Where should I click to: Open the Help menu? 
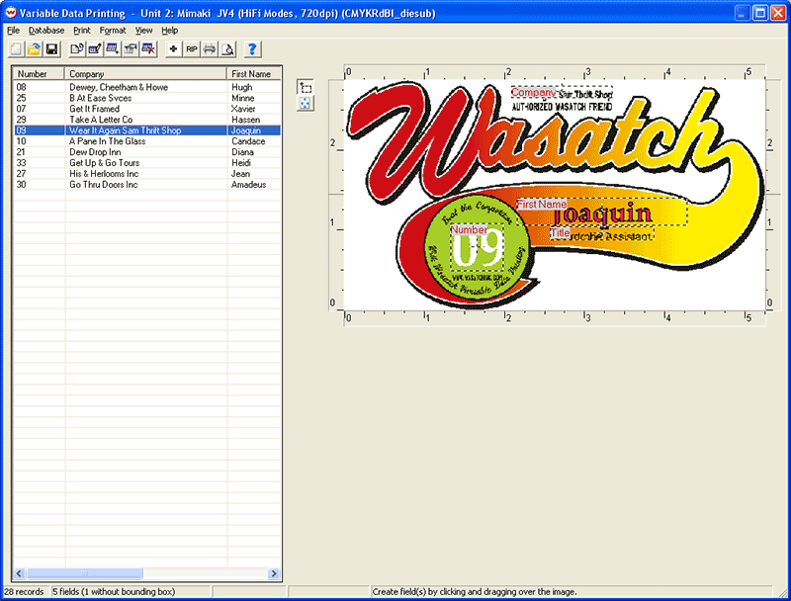[x=169, y=31]
